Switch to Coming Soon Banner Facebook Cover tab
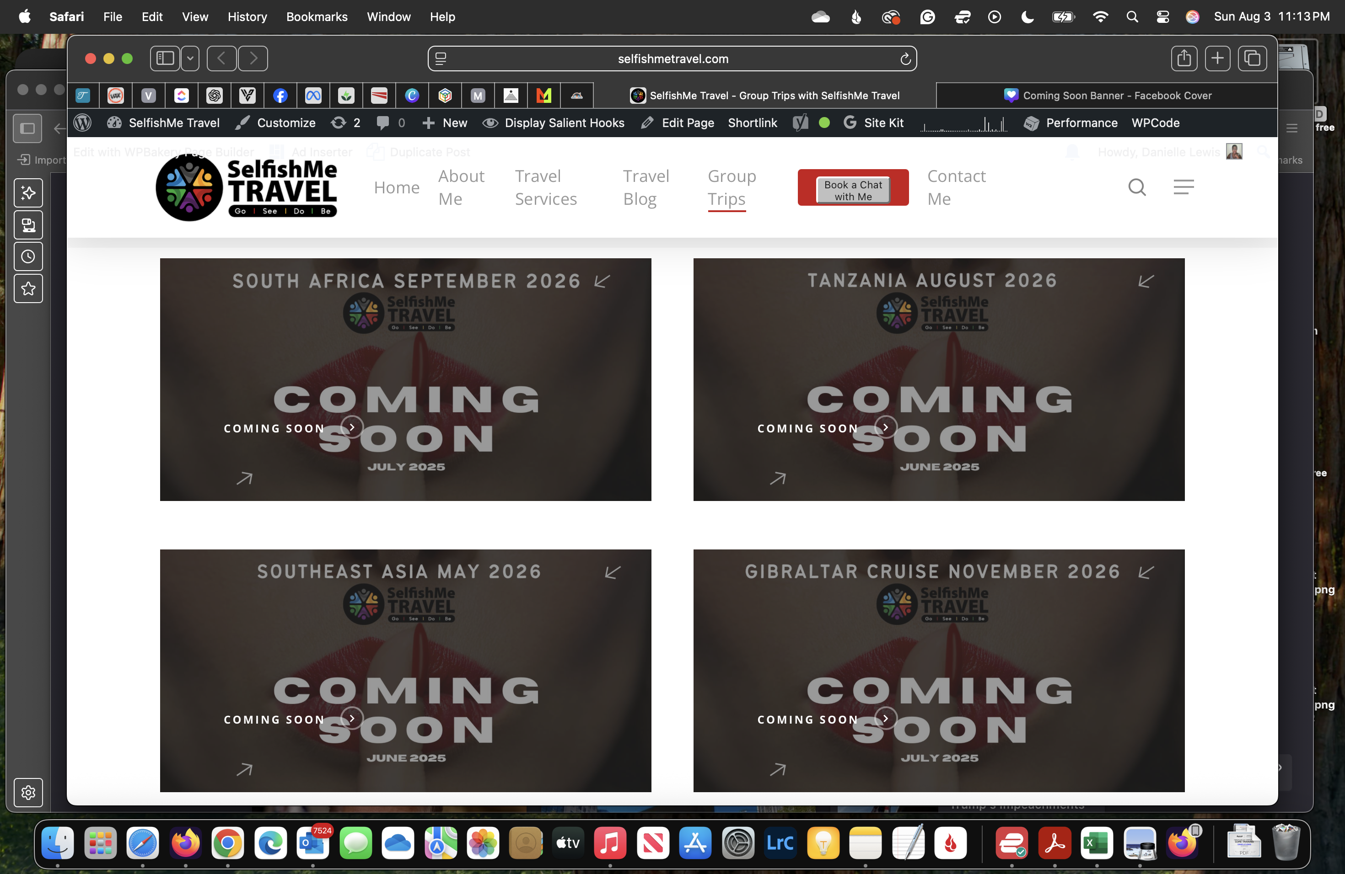 click(1107, 96)
